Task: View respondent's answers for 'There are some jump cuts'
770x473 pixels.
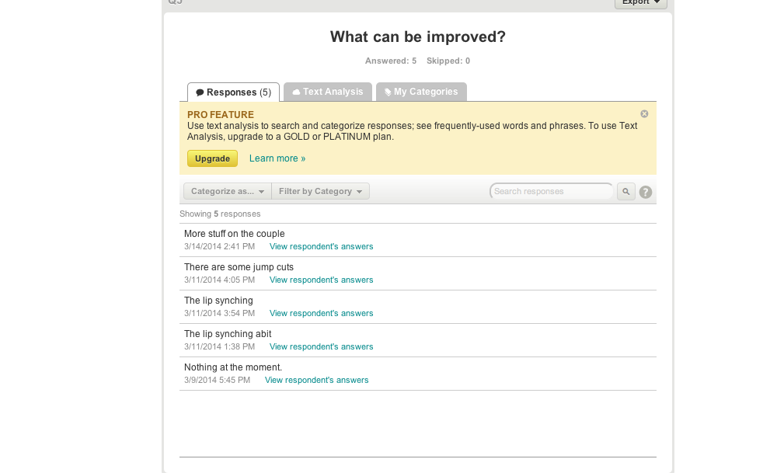Action: [x=321, y=280]
